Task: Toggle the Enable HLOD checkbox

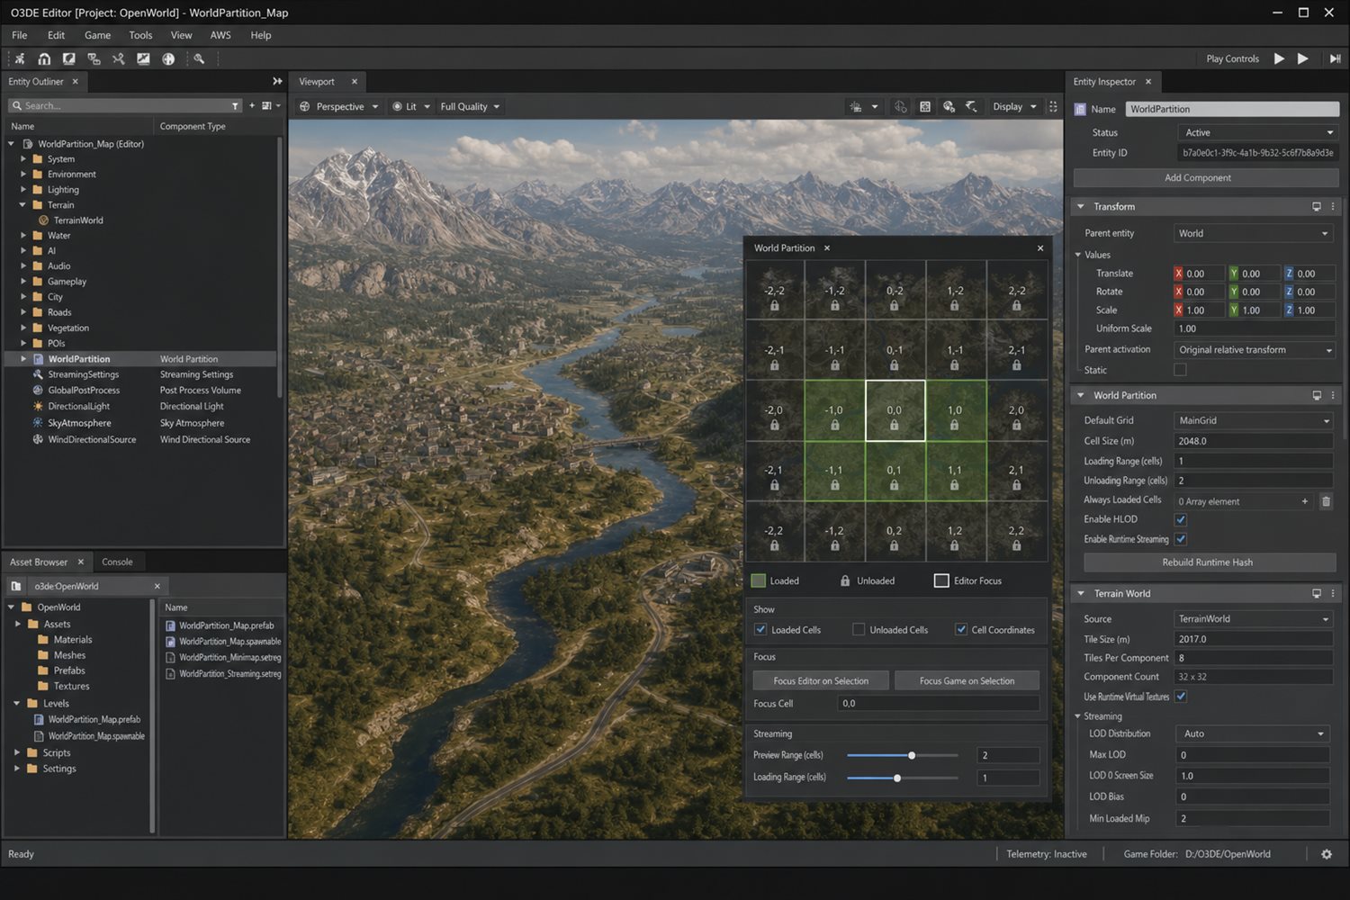Action: tap(1181, 519)
